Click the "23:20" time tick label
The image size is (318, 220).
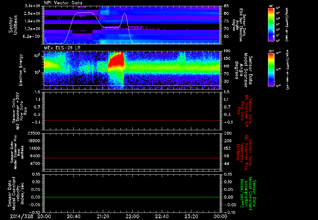tap(191, 216)
